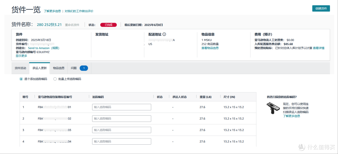This screenshot has width=338, height=154.
Task: Open 对我们的工作做出评价 link
Action: 79,11
